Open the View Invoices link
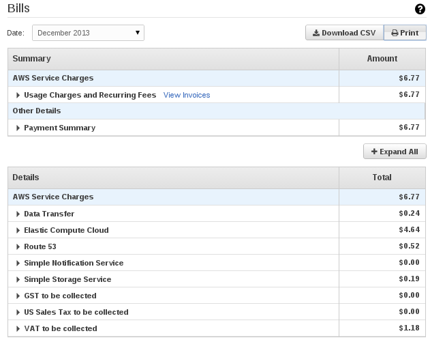The height and width of the screenshot is (340, 430). click(187, 95)
